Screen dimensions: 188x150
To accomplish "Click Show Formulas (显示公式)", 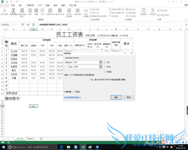I will (130, 9).
